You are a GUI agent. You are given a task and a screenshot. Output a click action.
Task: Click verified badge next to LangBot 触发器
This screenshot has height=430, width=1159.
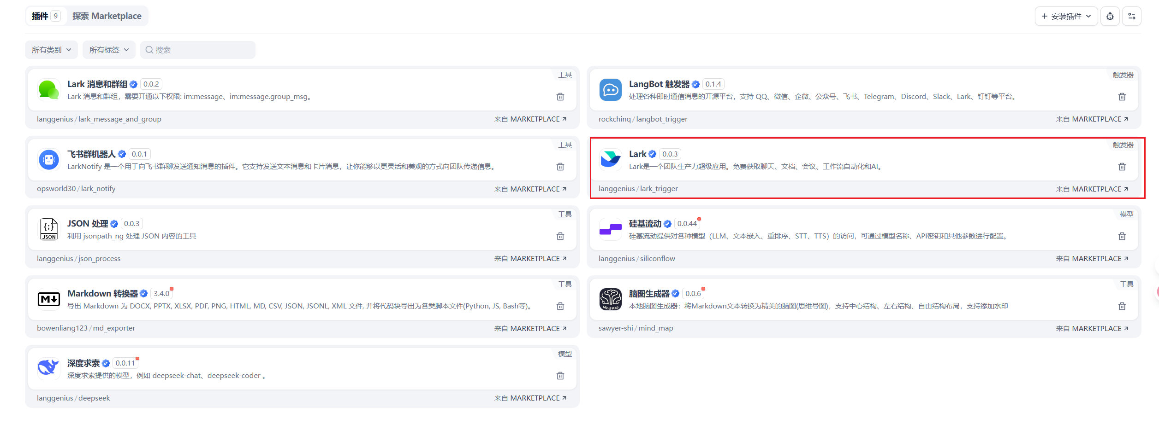695,84
